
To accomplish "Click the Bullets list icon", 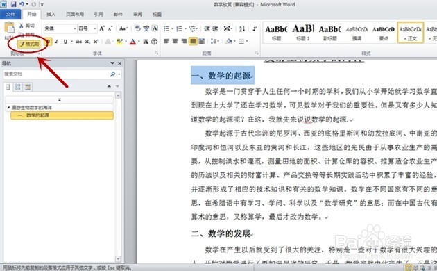I will pyautogui.click(x=166, y=28).
